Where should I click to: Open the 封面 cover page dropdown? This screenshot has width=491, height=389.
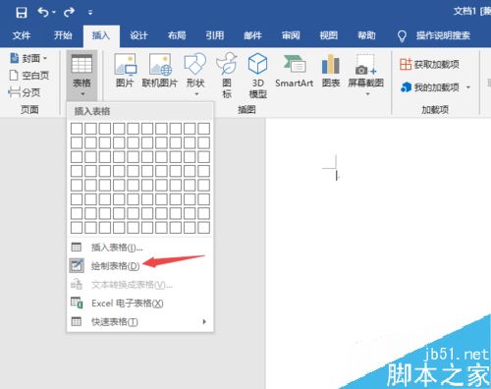pos(28,58)
